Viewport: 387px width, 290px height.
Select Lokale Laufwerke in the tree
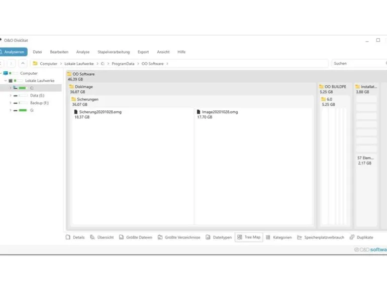(x=40, y=81)
